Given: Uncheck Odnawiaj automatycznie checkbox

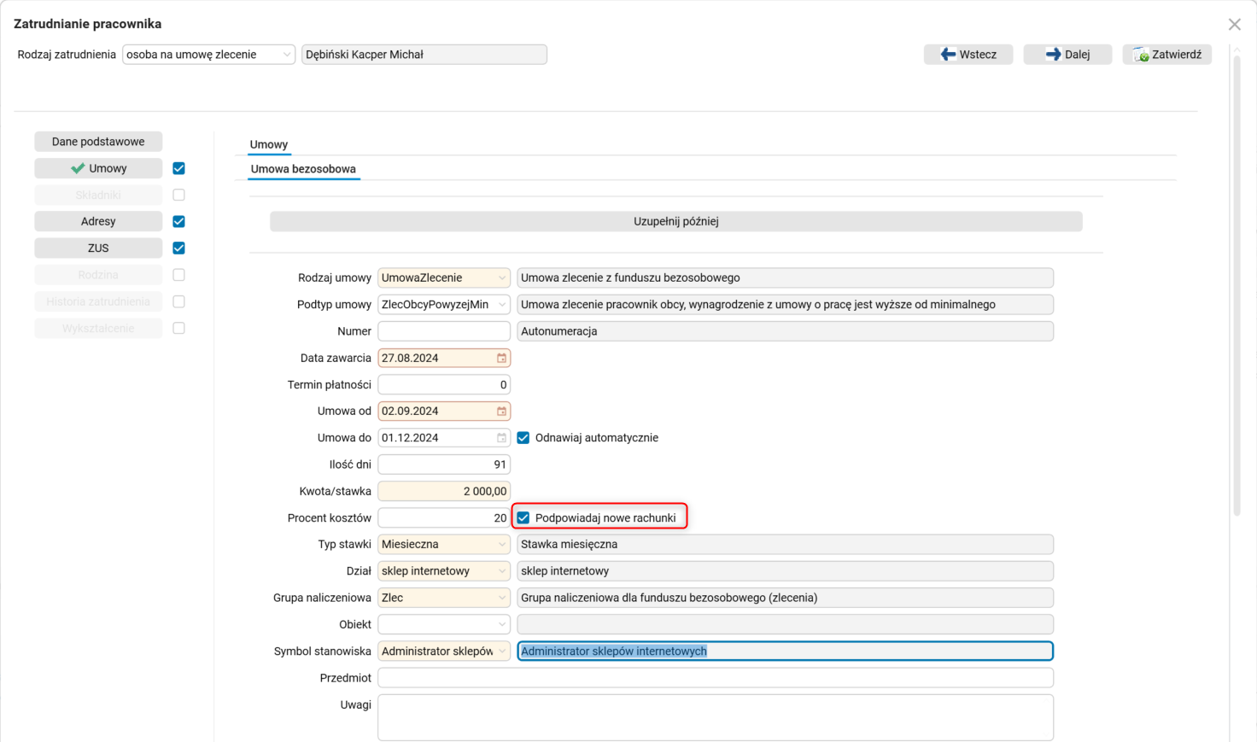Looking at the screenshot, I should click(523, 438).
